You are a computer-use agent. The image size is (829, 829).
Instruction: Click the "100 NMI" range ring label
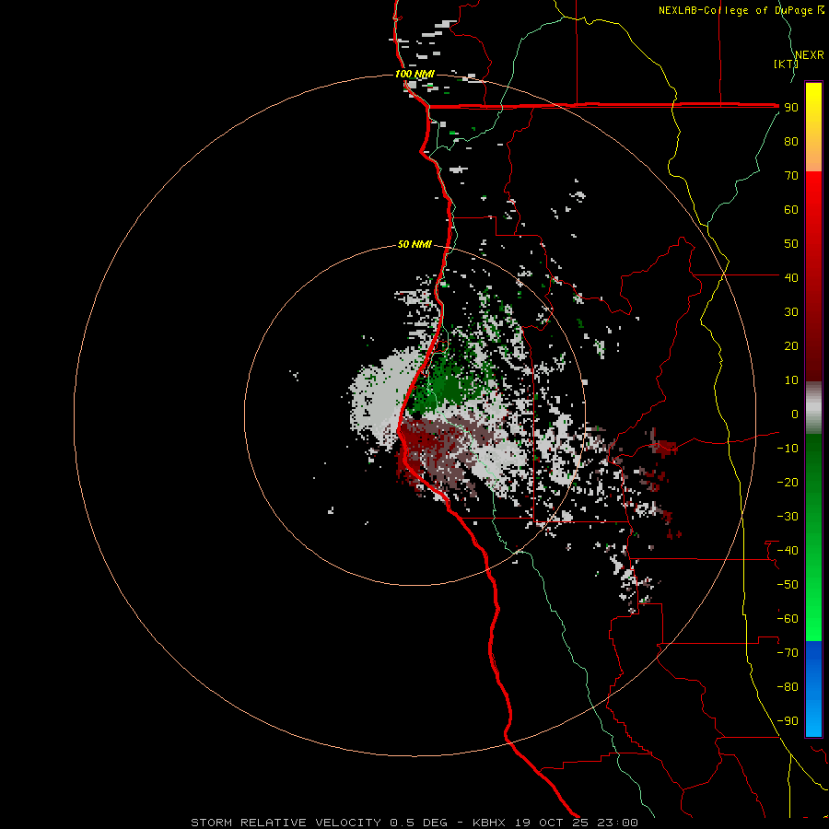tap(414, 74)
